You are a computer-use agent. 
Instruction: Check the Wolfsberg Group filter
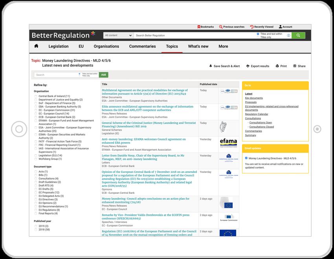click(36, 159)
